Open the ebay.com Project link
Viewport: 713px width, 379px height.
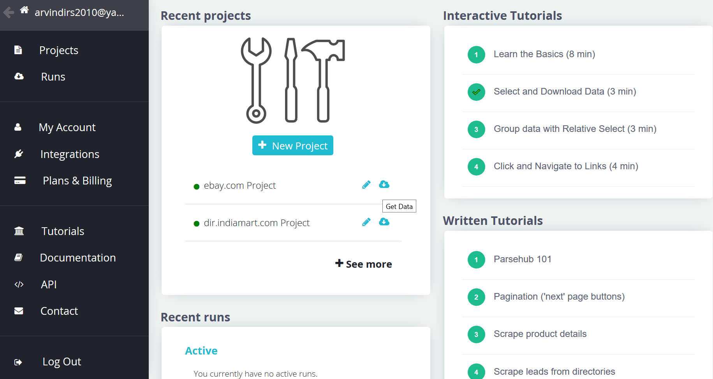click(x=239, y=186)
